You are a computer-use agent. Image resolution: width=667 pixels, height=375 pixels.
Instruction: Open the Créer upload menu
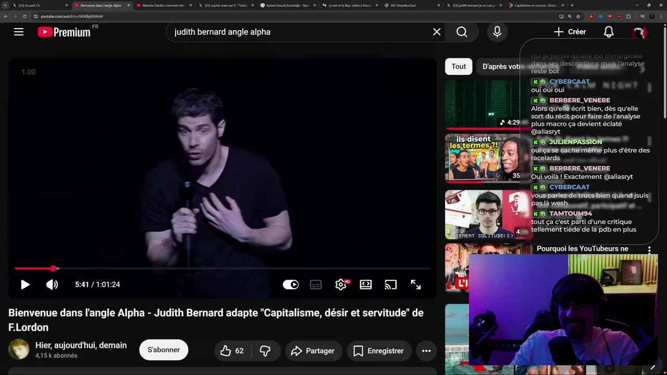pyautogui.click(x=570, y=32)
